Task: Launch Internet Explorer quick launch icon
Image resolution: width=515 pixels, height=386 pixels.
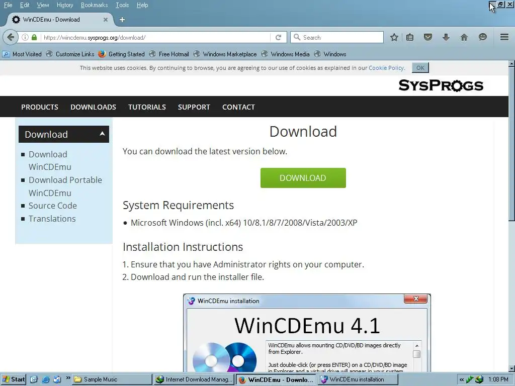Action: point(46,379)
